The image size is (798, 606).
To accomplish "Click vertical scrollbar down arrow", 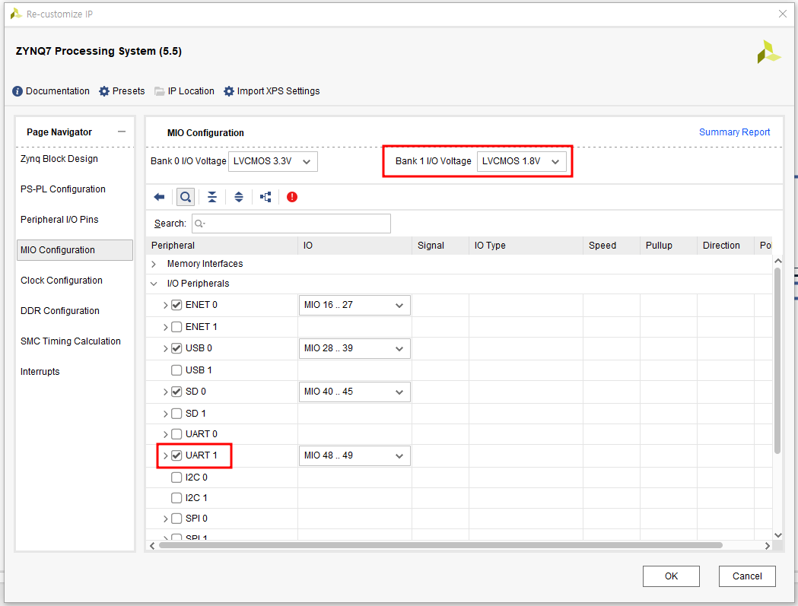I will click(777, 535).
